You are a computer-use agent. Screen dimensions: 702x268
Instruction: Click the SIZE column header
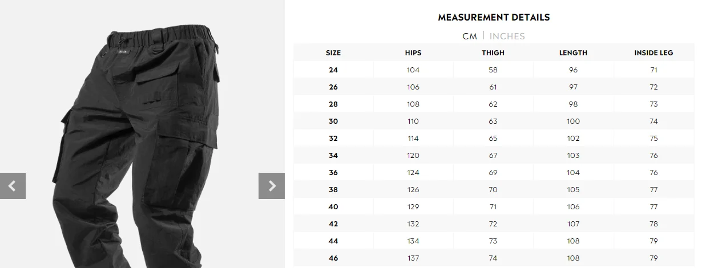click(333, 53)
